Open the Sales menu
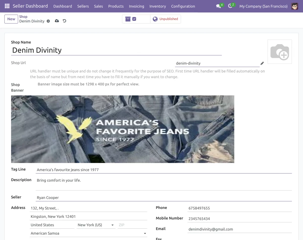 (x=98, y=6)
